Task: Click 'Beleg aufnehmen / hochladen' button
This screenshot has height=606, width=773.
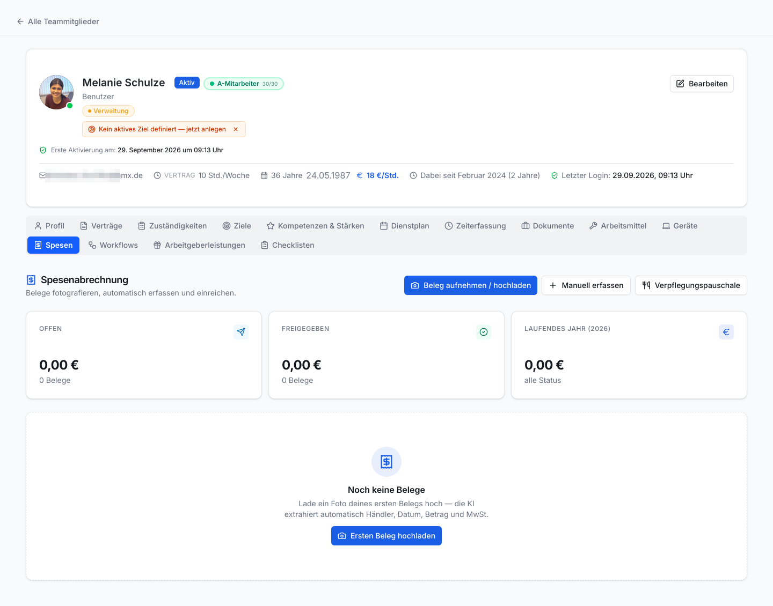Action: [471, 285]
